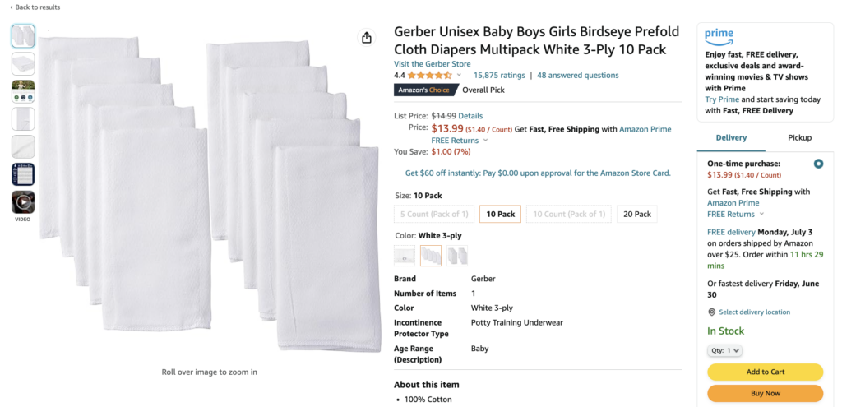The width and height of the screenshot is (842, 407).
Task: Switch to the Delivery tab
Action: coord(731,138)
